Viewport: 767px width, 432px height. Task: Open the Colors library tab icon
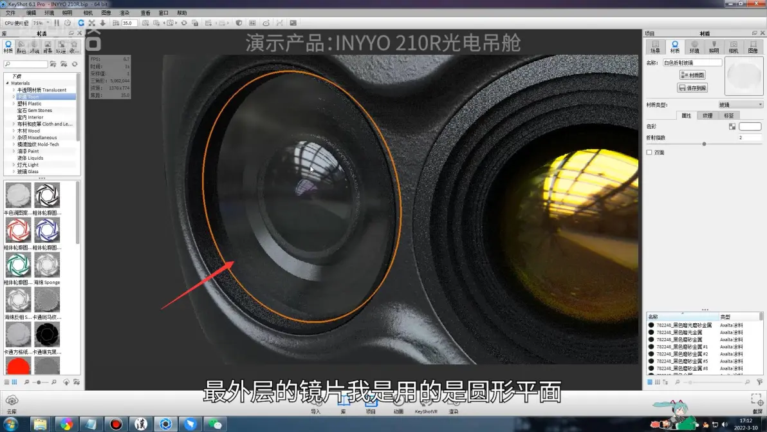[21, 46]
